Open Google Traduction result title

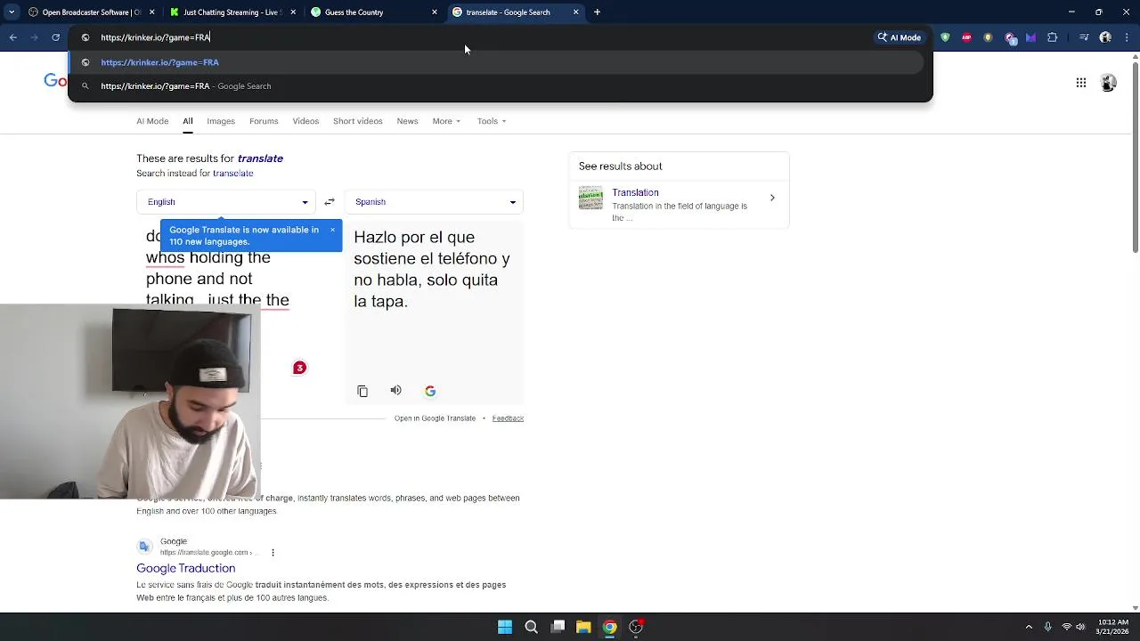coord(186,568)
